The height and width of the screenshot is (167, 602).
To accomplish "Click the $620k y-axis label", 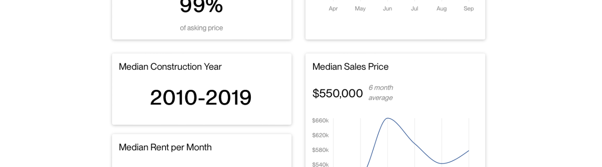I will (x=320, y=135).
